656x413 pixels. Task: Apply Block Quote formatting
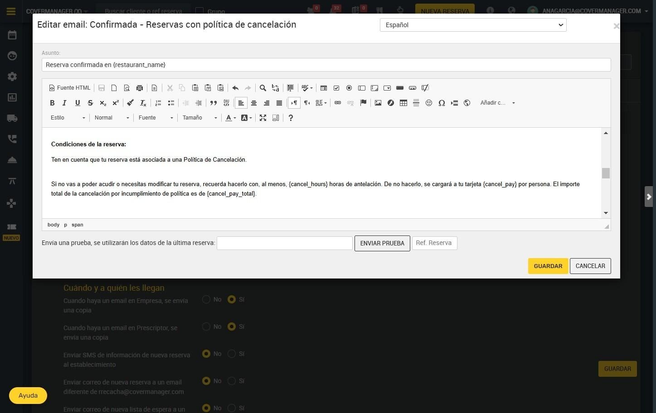click(214, 103)
